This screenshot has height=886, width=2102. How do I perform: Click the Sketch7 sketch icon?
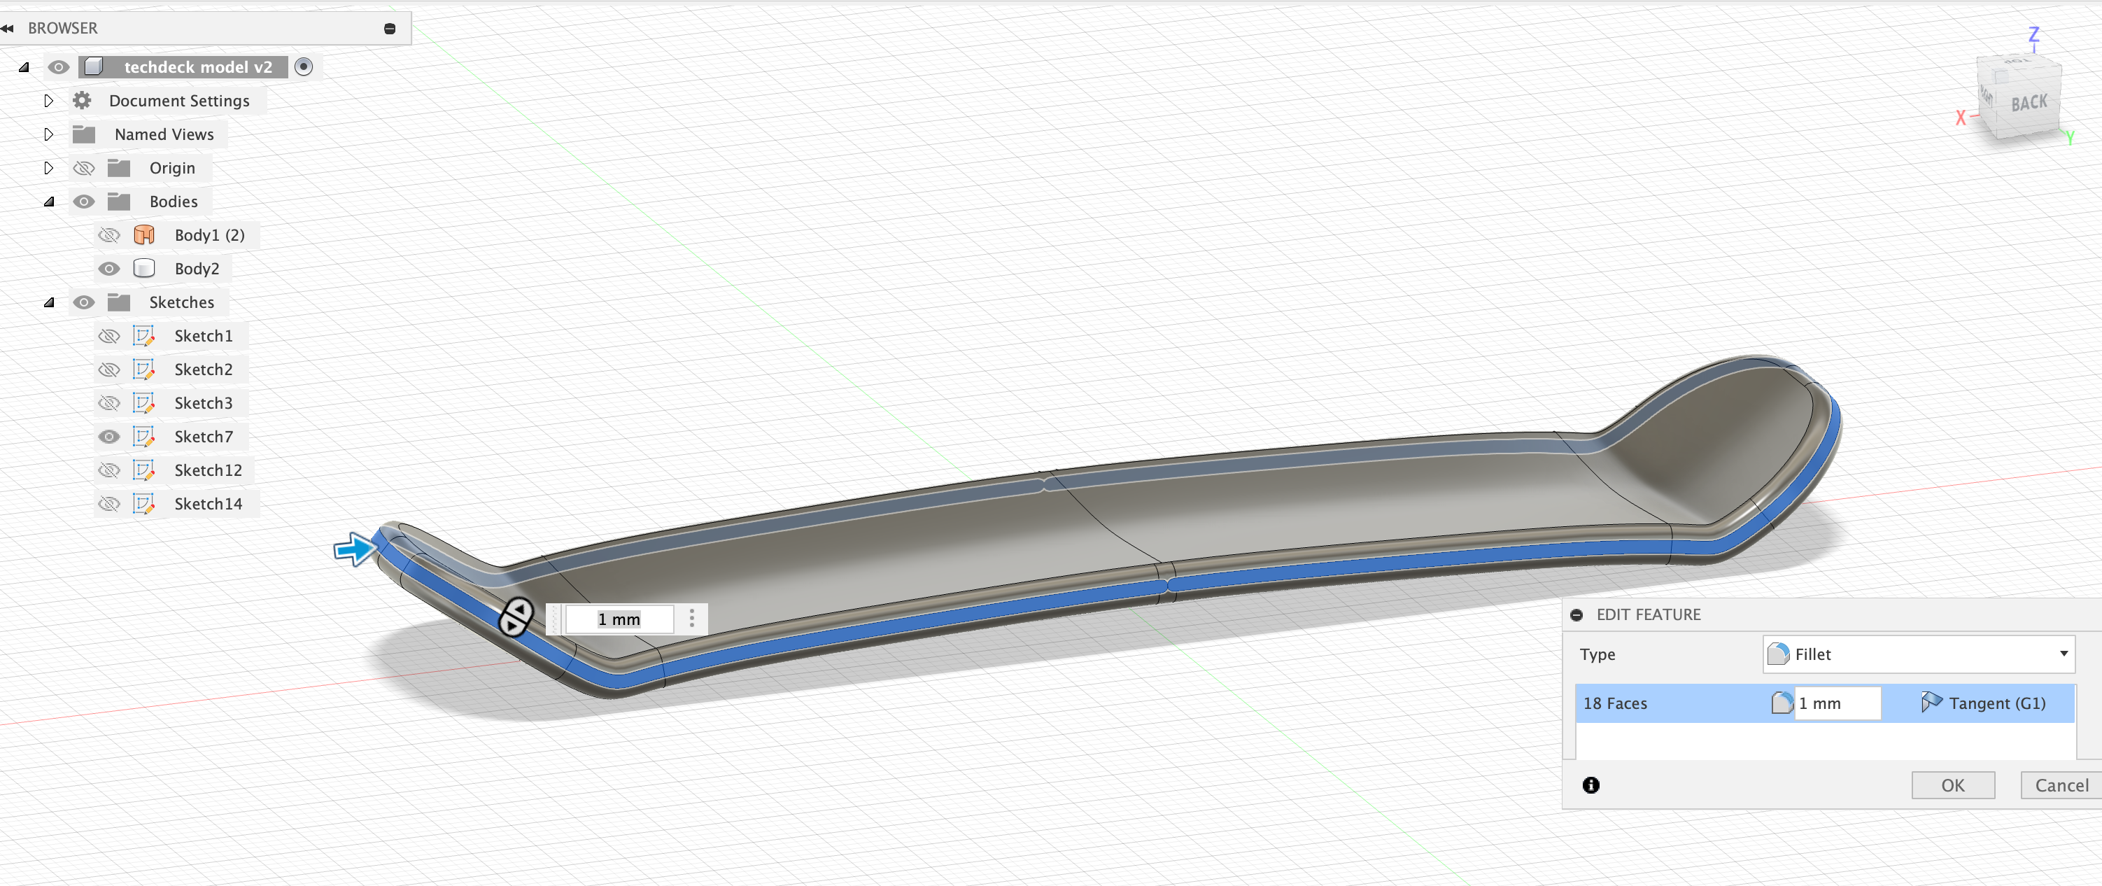pyautogui.click(x=143, y=437)
